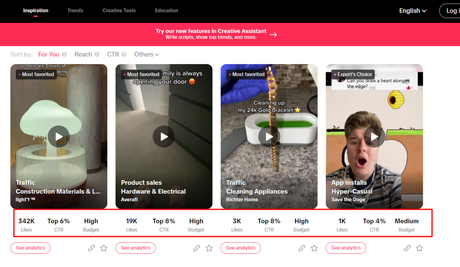The image size is (460, 267).
Task: Show help tooltip for For You sort
Action: point(64,54)
